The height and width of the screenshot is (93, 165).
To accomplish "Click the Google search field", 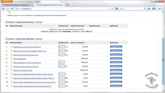I will (x=131, y=9).
